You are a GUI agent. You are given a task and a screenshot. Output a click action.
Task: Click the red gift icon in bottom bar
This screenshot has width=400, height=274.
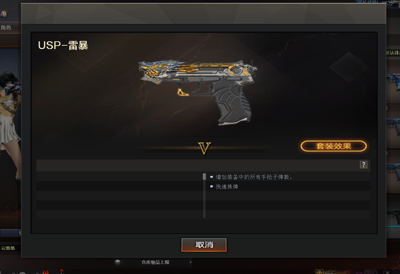(46, 272)
